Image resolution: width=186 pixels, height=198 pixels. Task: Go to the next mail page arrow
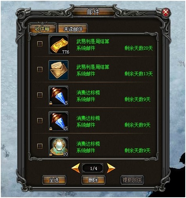111,168
